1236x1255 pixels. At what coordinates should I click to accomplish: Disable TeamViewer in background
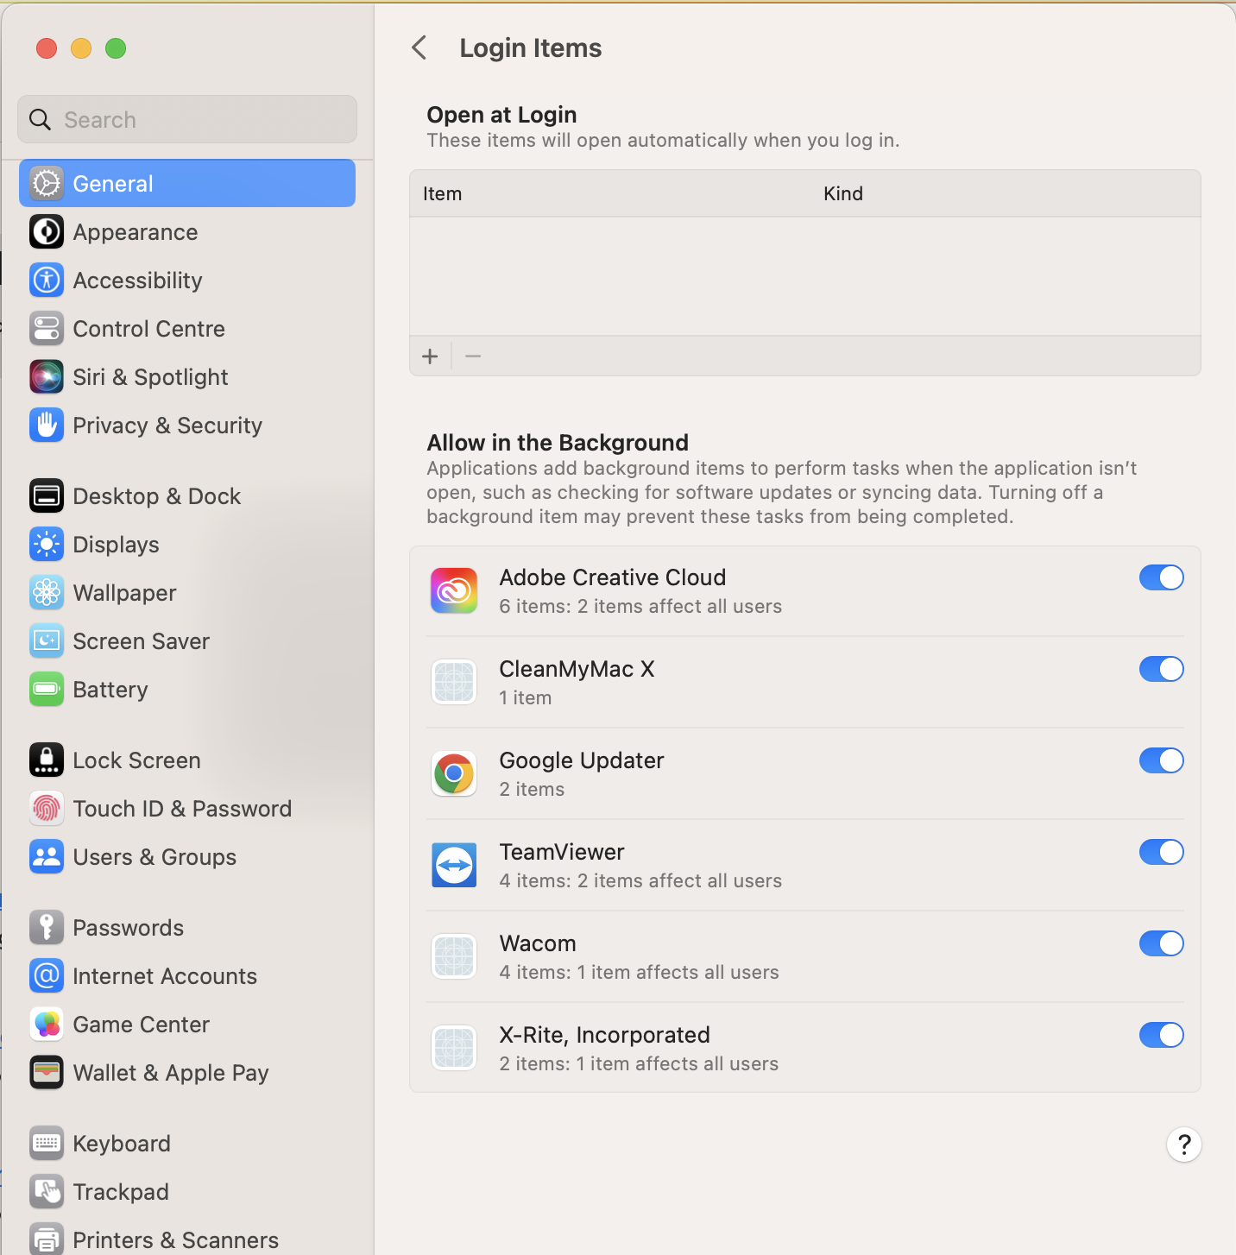tap(1161, 852)
